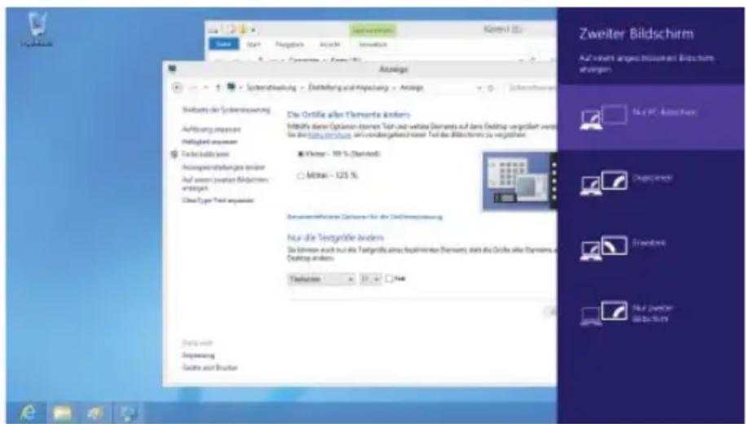This screenshot has width=746, height=424.
Task: Switch to Explorer 'Freigeben' ribbon tab
Action: 289,44
